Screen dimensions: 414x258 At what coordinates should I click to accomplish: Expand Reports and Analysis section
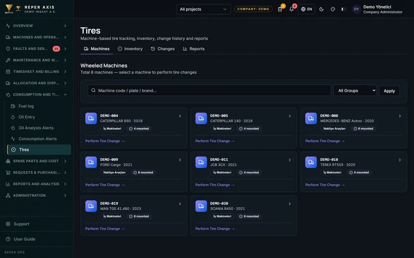tap(37, 184)
